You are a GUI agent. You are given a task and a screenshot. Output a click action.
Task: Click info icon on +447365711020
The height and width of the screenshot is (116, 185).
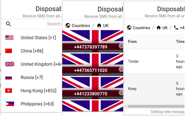tap(121, 69)
